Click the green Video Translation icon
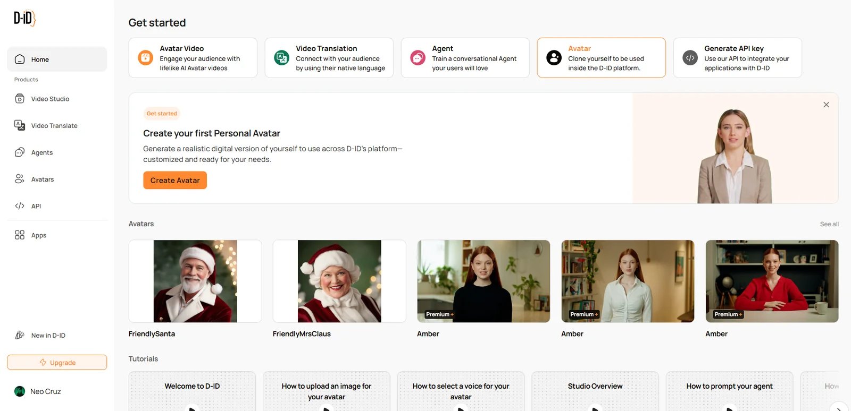 (281, 57)
